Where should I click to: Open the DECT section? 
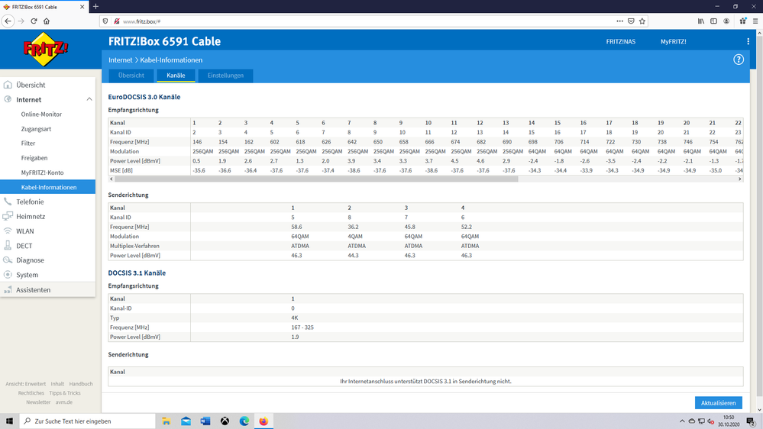(x=24, y=246)
